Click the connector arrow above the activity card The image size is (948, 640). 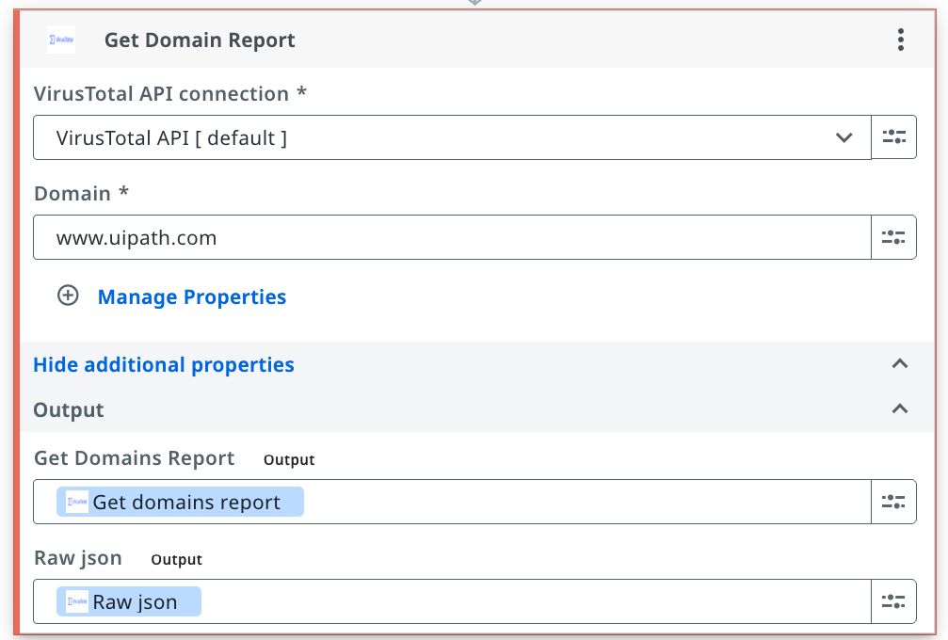pyautogui.click(x=474, y=3)
